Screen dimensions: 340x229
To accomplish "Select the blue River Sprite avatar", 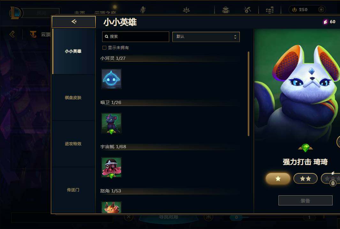I will click(x=111, y=79).
